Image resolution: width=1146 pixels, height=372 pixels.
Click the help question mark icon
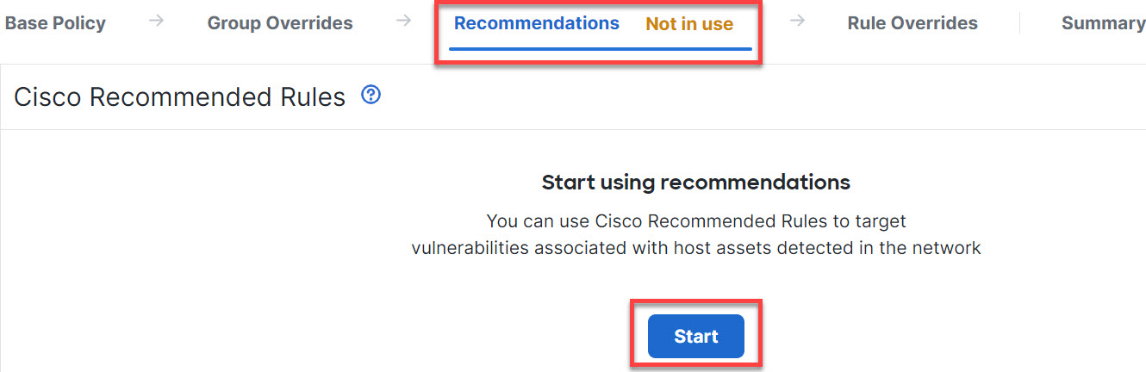tap(371, 95)
